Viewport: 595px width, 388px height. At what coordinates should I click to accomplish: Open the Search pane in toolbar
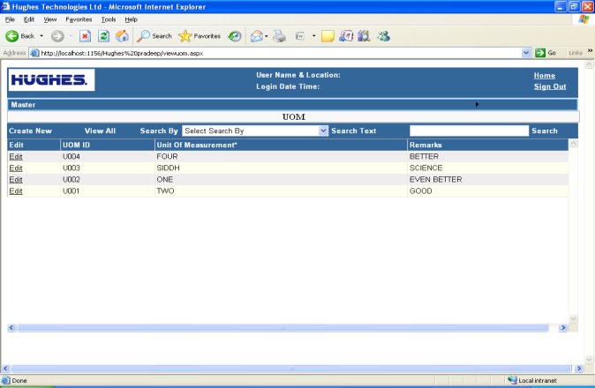[154, 36]
